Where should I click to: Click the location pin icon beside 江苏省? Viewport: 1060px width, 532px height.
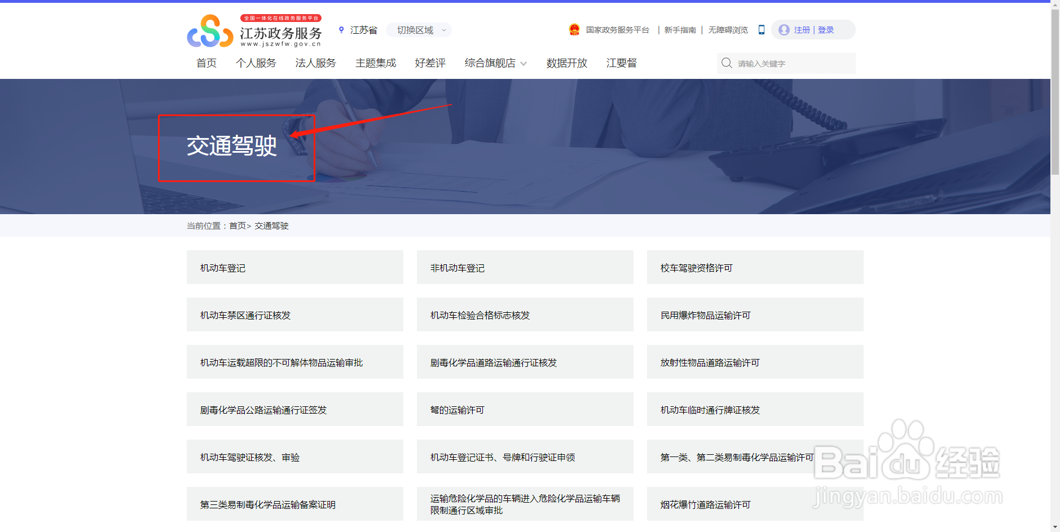(x=341, y=30)
